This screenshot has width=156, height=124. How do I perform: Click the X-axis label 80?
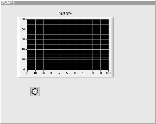92,73
